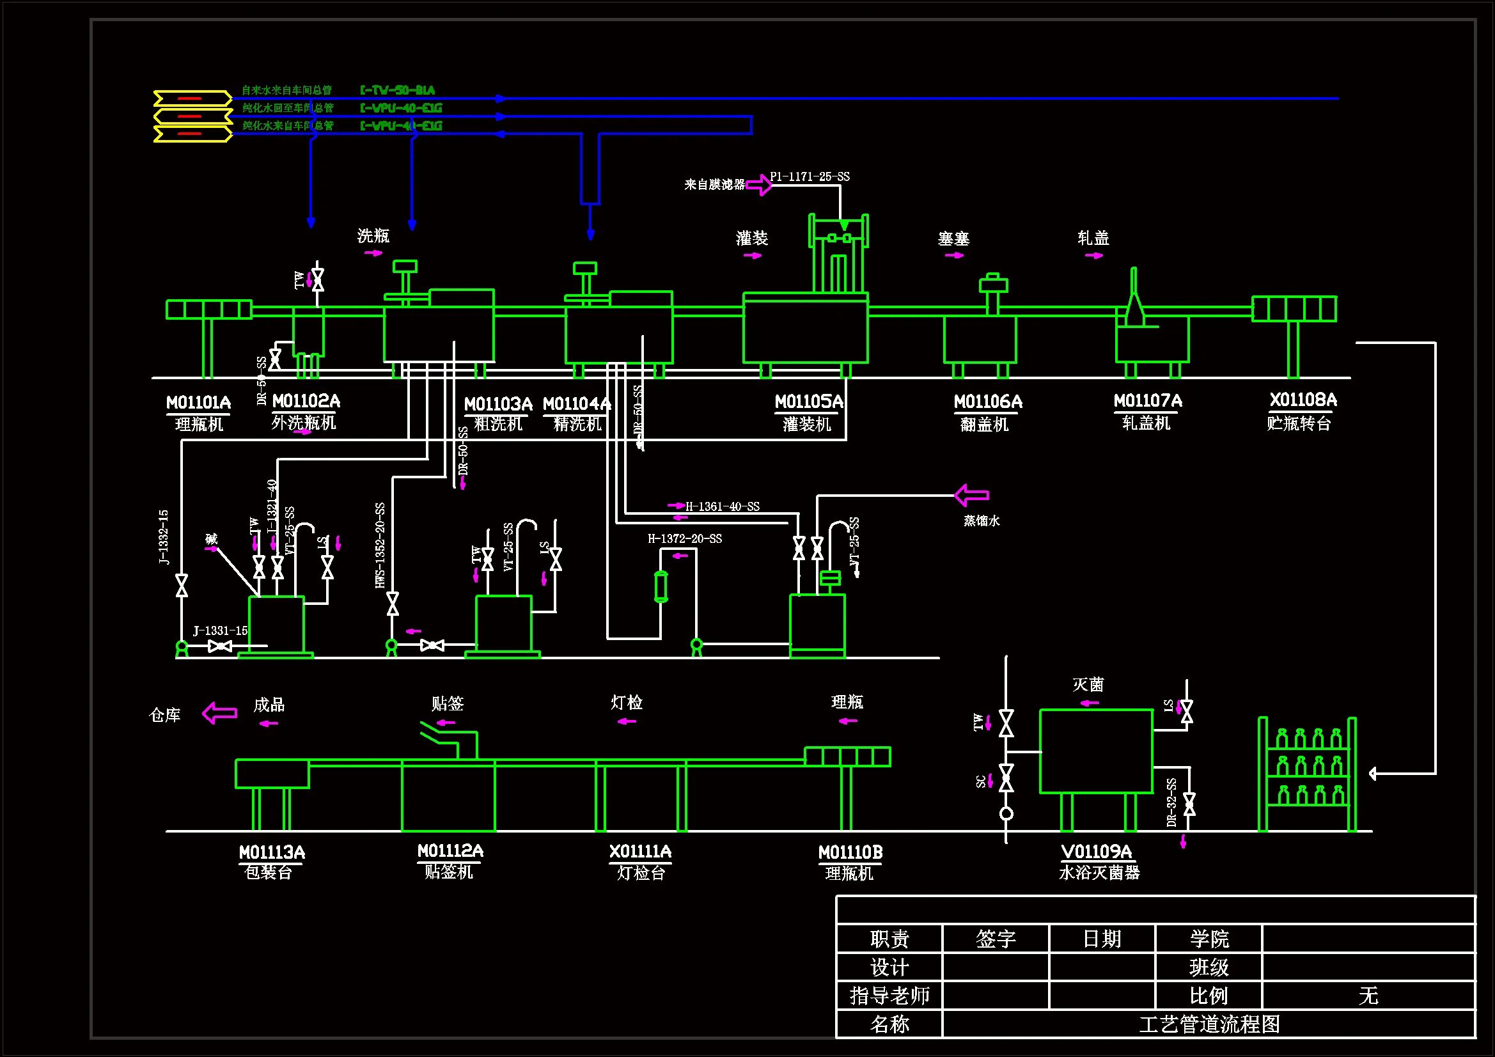Select the 指导老师 cell in title block

tap(889, 995)
